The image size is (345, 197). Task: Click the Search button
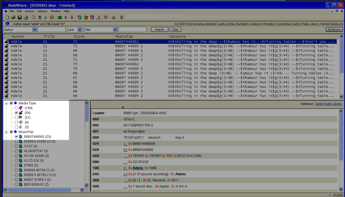click(x=160, y=29)
